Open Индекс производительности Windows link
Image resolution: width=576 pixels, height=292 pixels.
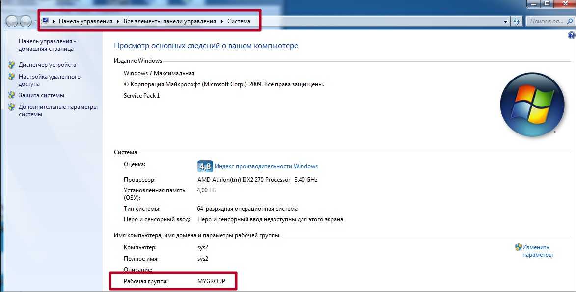(266, 166)
